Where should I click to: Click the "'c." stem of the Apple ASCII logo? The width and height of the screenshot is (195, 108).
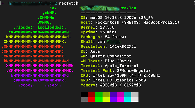click(x=53, y=8)
